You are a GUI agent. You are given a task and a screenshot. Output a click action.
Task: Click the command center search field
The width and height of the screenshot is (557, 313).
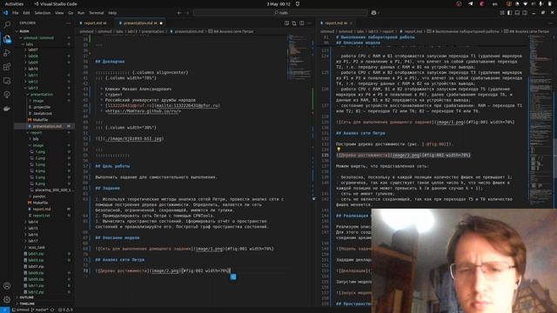(280, 13)
